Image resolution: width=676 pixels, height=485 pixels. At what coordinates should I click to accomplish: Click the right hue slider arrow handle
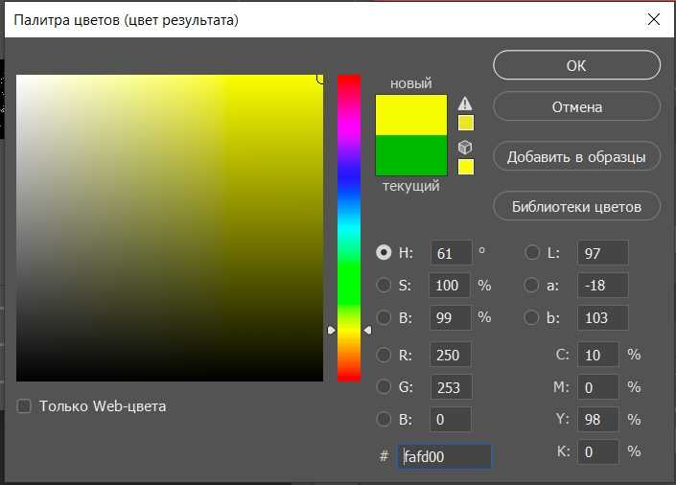367,331
